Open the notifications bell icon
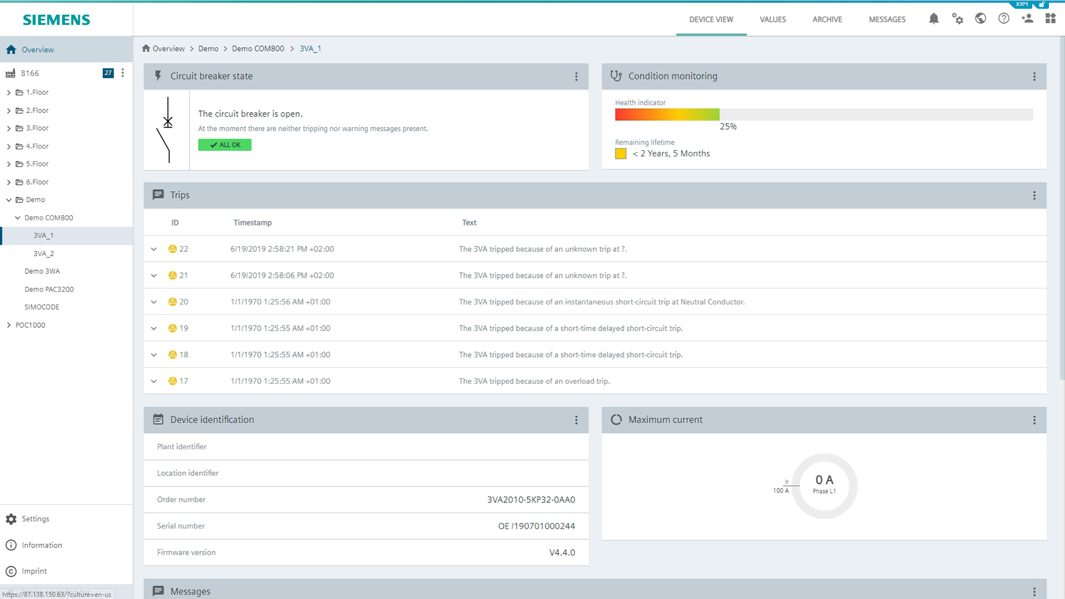Viewport: 1065px width, 599px height. [934, 19]
